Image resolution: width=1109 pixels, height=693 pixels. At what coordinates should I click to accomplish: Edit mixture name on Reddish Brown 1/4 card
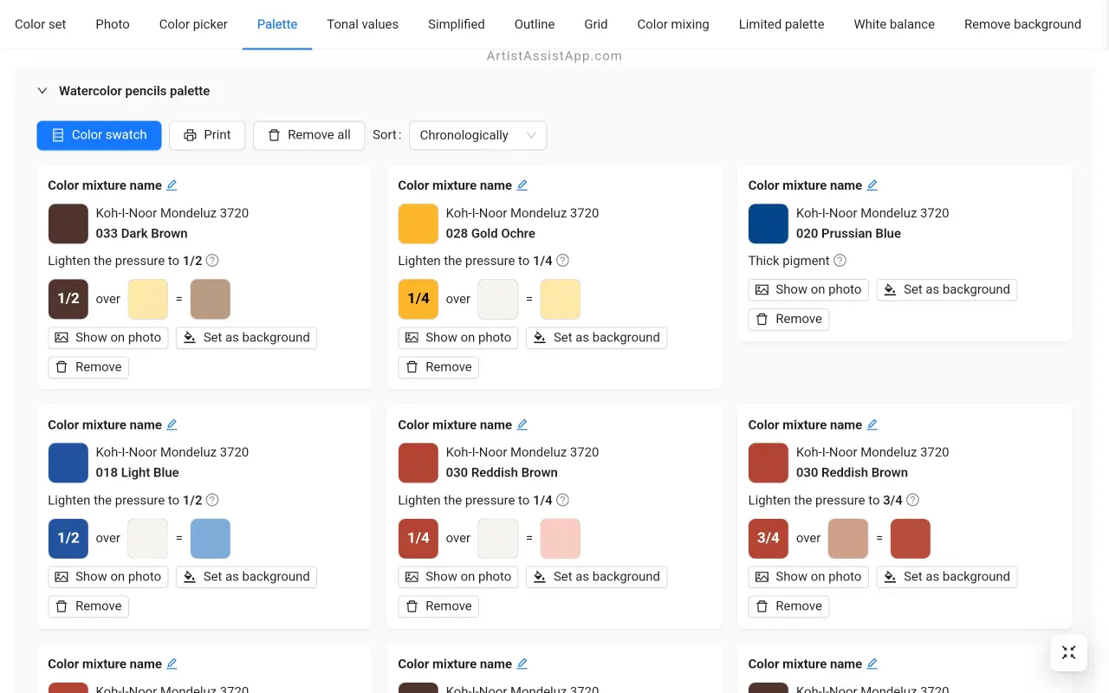[522, 424]
